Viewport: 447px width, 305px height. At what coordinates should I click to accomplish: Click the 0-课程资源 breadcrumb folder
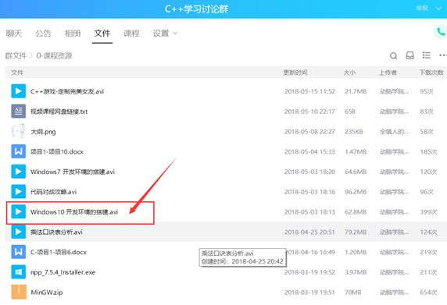click(54, 55)
